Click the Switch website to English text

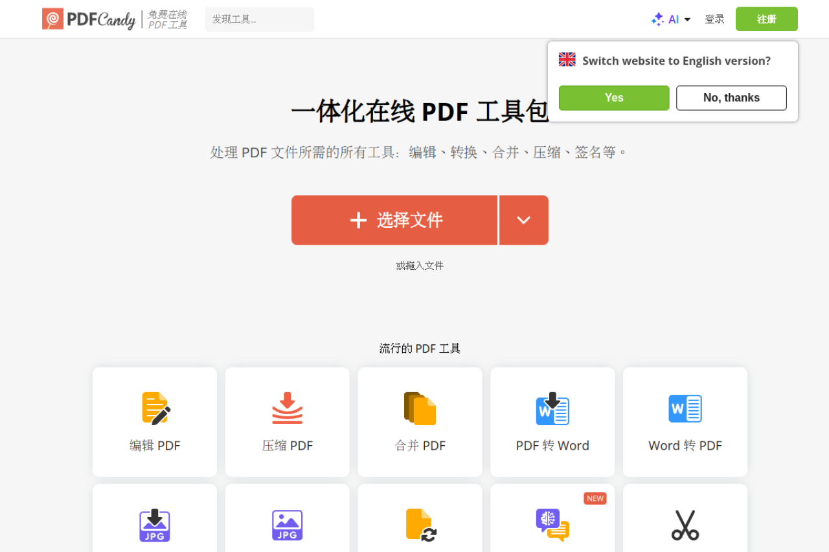pos(676,61)
